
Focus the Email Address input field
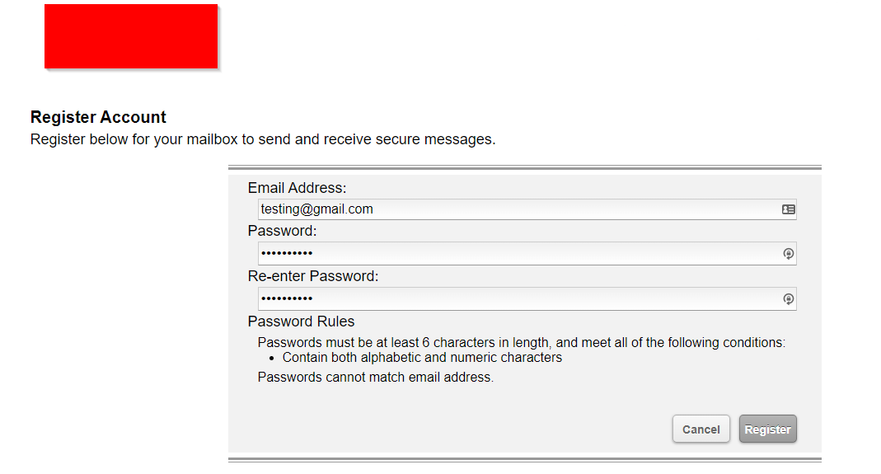pos(527,209)
